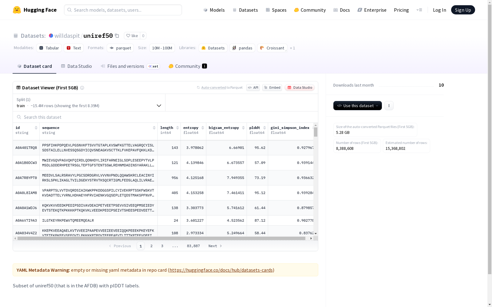
Task: Open Enterprise in the top navigation
Action: click(372, 10)
